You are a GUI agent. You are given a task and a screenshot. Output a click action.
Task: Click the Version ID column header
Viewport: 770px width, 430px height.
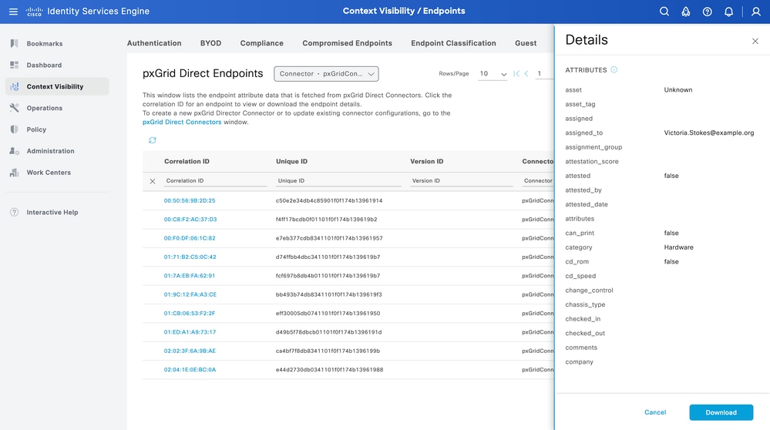point(427,162)
